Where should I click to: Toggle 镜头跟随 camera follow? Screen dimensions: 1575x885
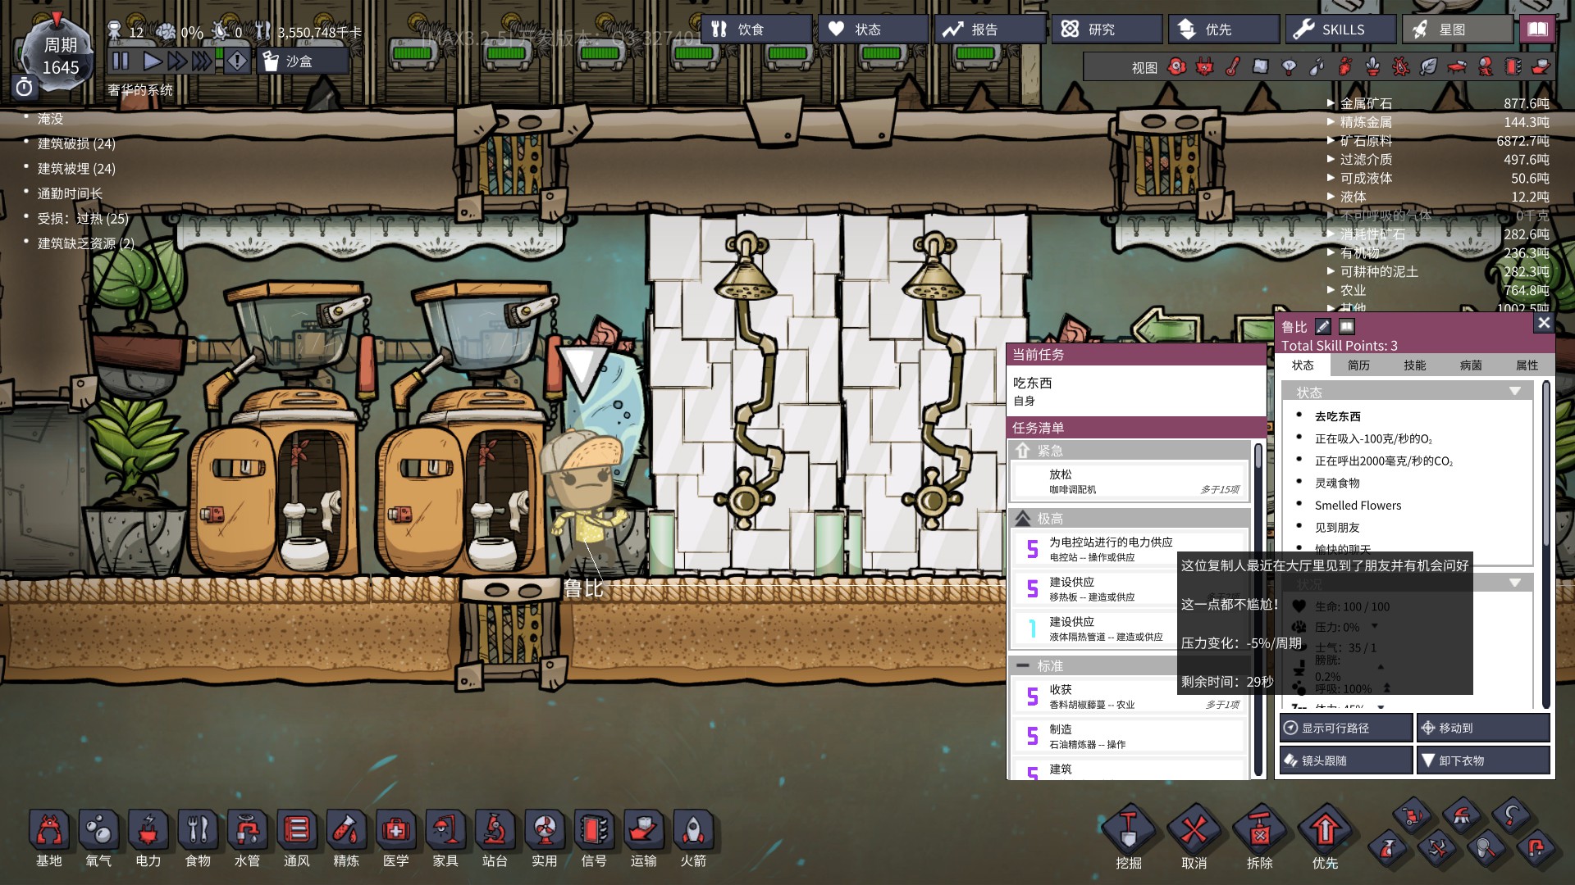[1346, 760]
